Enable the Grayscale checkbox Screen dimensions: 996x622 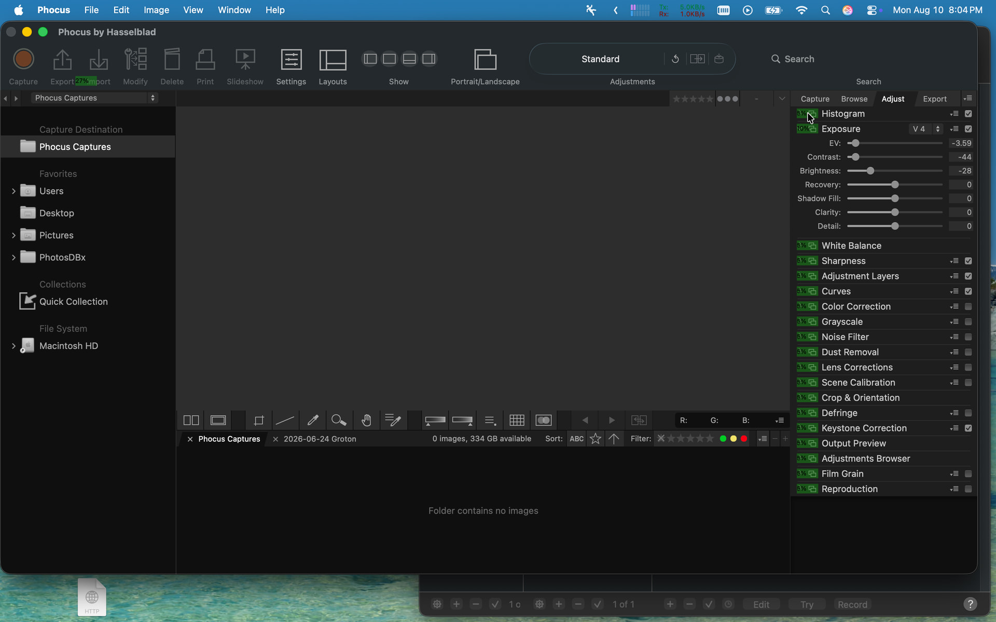point(968,322)
